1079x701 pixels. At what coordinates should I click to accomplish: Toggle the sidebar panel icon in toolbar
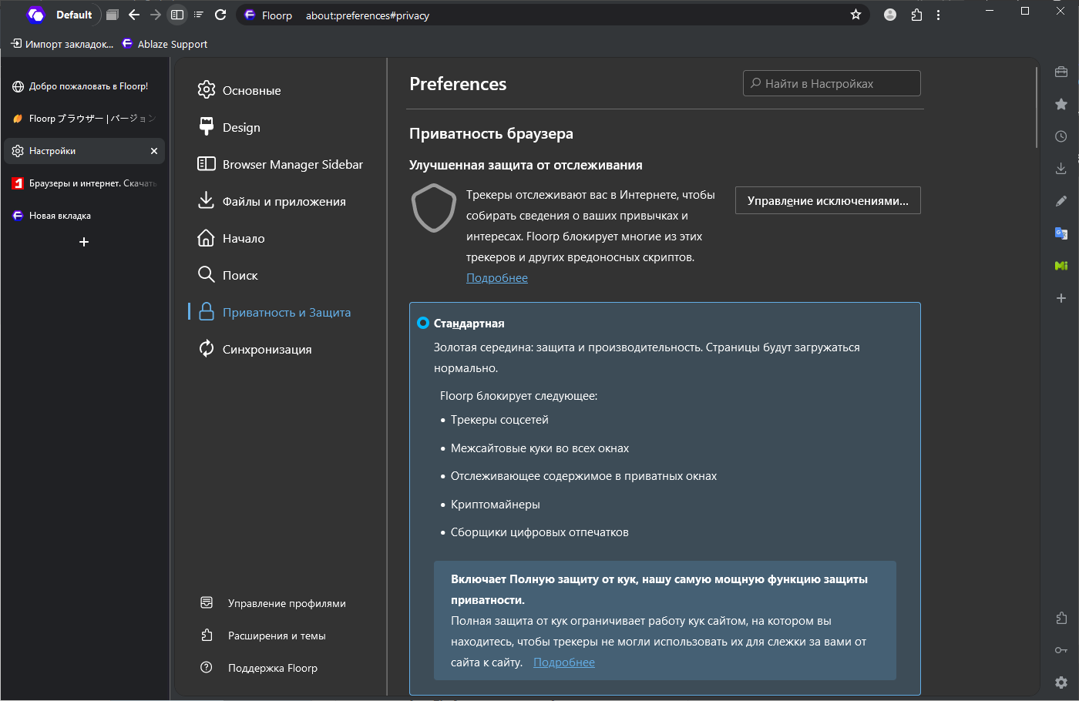pyautogui.click(x=177, y=15)
